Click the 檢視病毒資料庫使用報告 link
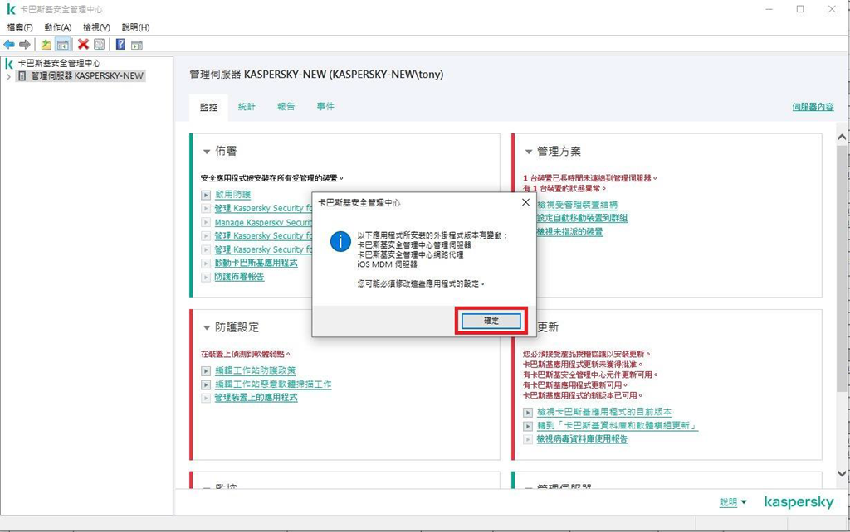Screen dimensions: 850x532 [582, 439]
